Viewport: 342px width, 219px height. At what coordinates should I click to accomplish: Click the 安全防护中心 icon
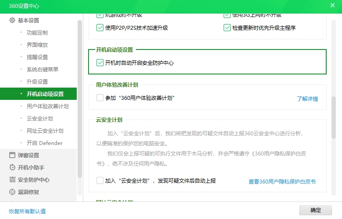pos(12,180)
